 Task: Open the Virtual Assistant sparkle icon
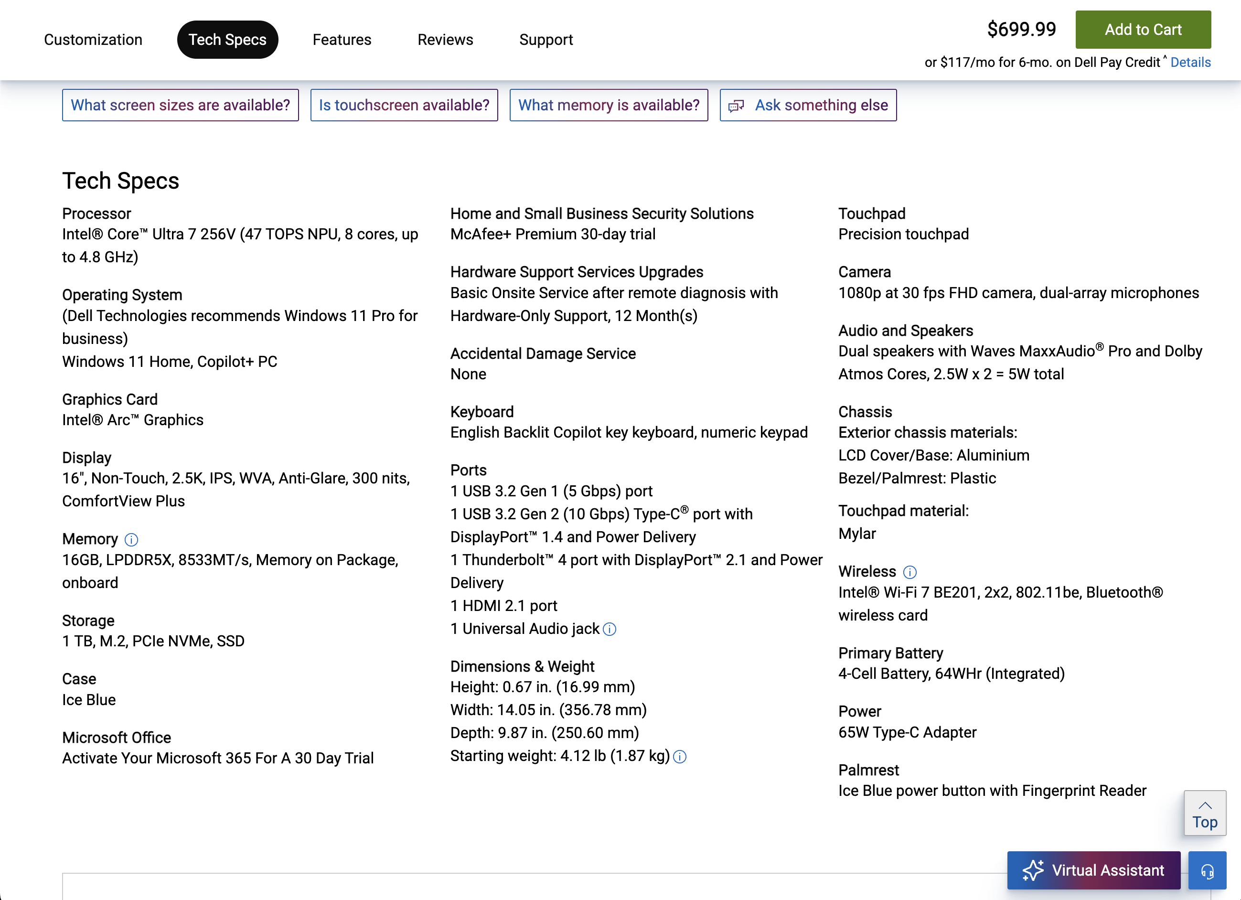[x=1034, y=870]
